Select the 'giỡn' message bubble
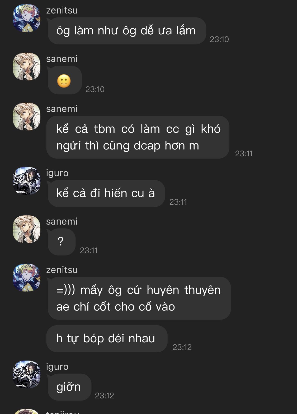Image resolution: width=297 pixels, height=414 pixels. pyautogui.click(x=69, y=387)
